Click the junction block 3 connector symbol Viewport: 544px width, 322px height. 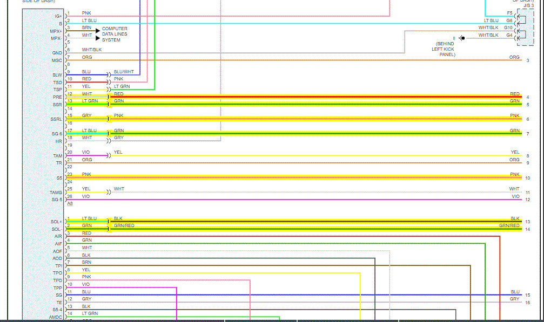pos(525,27)
